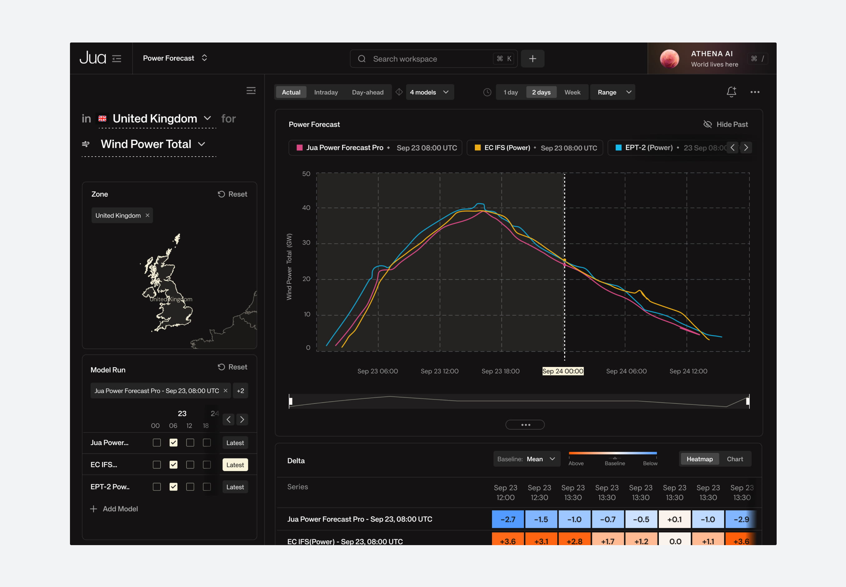Click the crossed-eye Hide Past icon
Screen dimensions: 846x587
click(708, 124)
